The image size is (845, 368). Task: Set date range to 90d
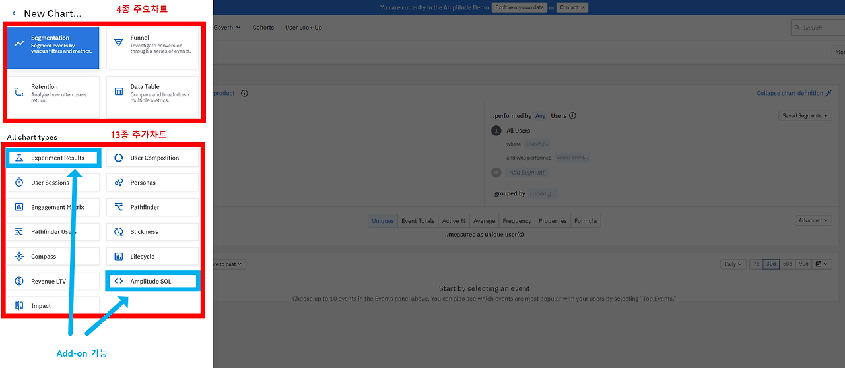[803, 264]
